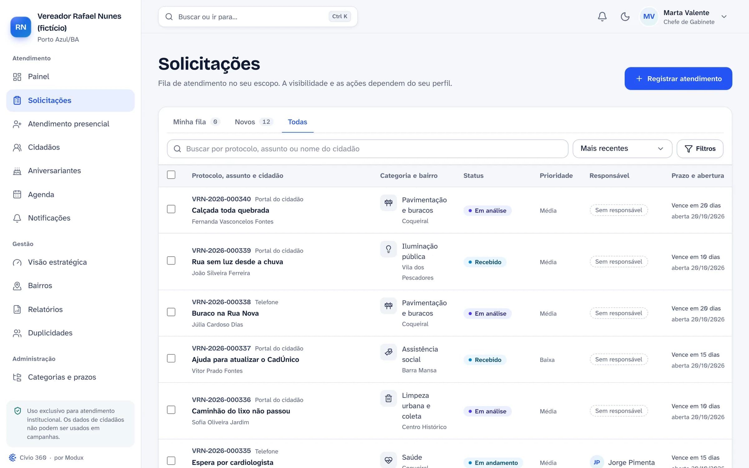Open Aniversariantes via cake icon

click(x=17, y=171)
